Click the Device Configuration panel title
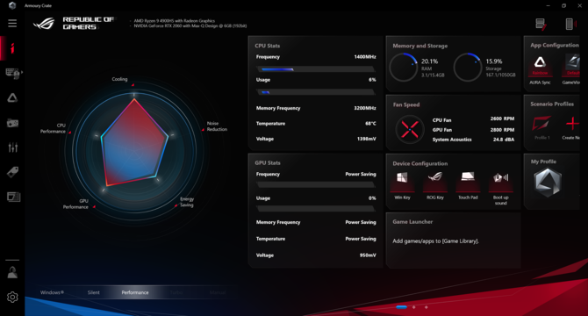This screenshot has height=316, width=588. (420, 163)
